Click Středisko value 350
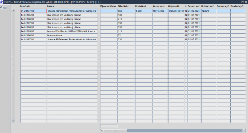Image resolution: width=248 pixels, height=133 pixels. (x=126, y=27)
